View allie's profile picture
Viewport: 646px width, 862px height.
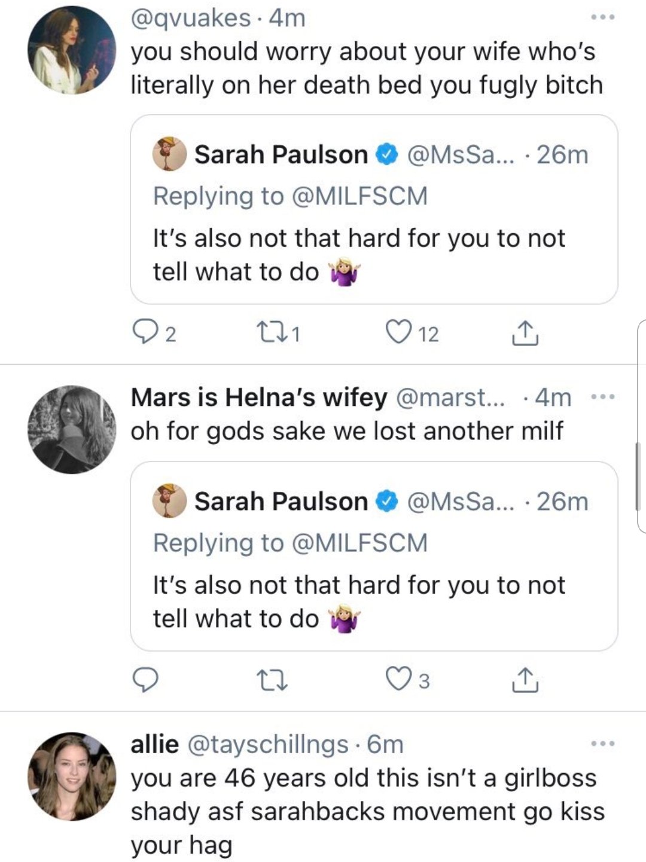coord(72,776)
